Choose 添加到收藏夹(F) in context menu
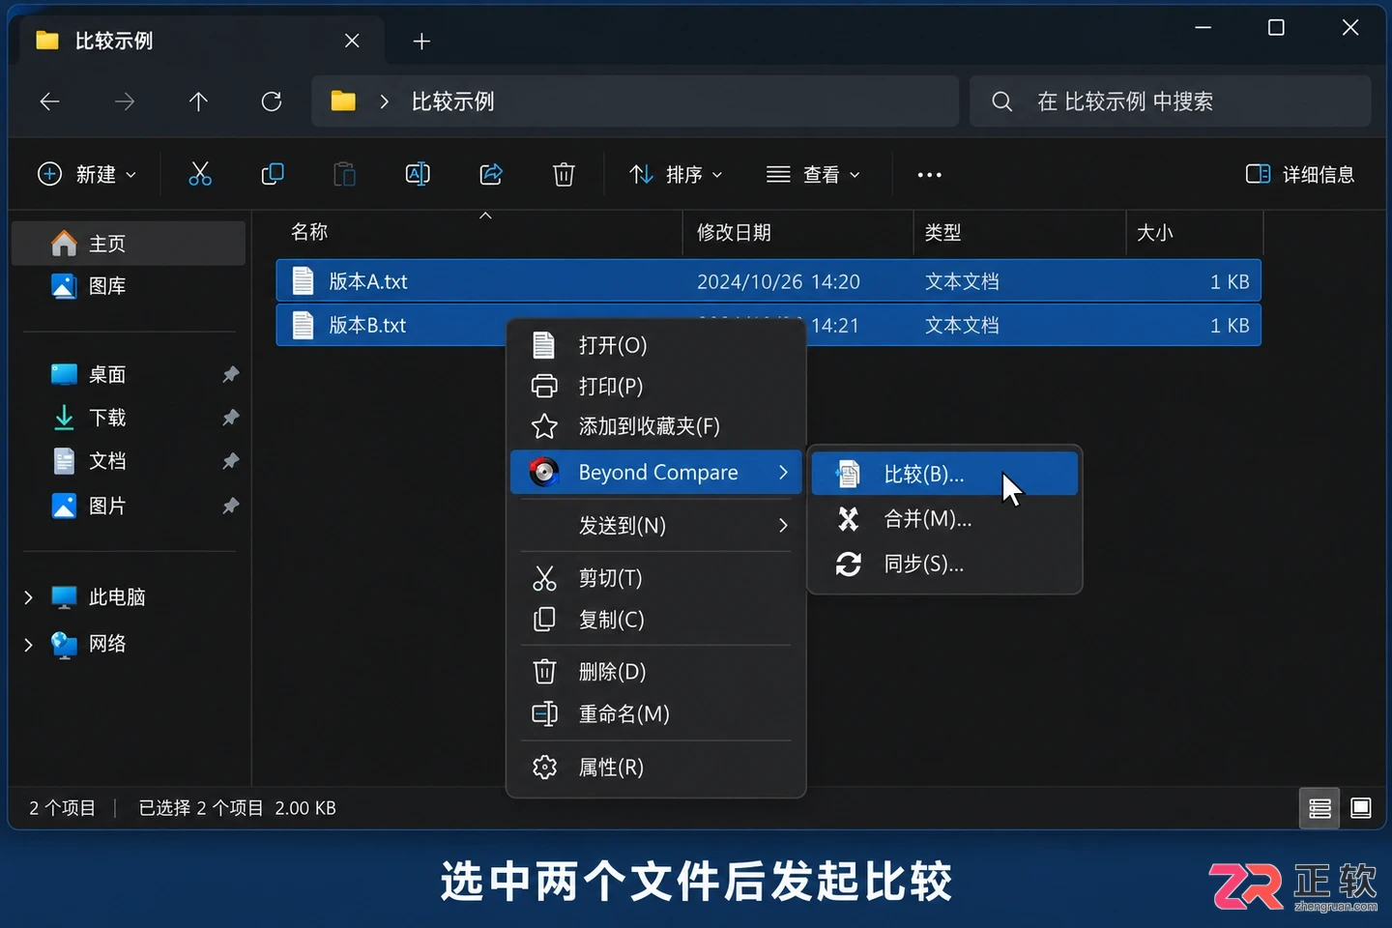Viewport: 1392px width, 928px height. click(x=656, y=426)
